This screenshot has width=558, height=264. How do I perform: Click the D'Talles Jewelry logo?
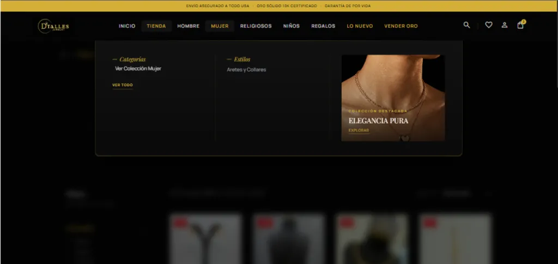(53, 26)
